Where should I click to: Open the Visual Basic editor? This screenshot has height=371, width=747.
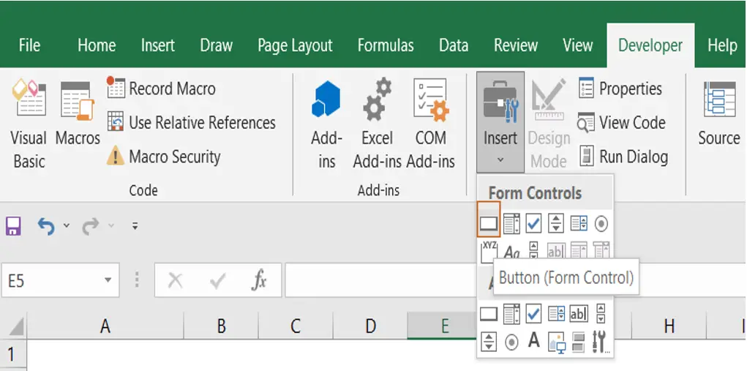29,124
